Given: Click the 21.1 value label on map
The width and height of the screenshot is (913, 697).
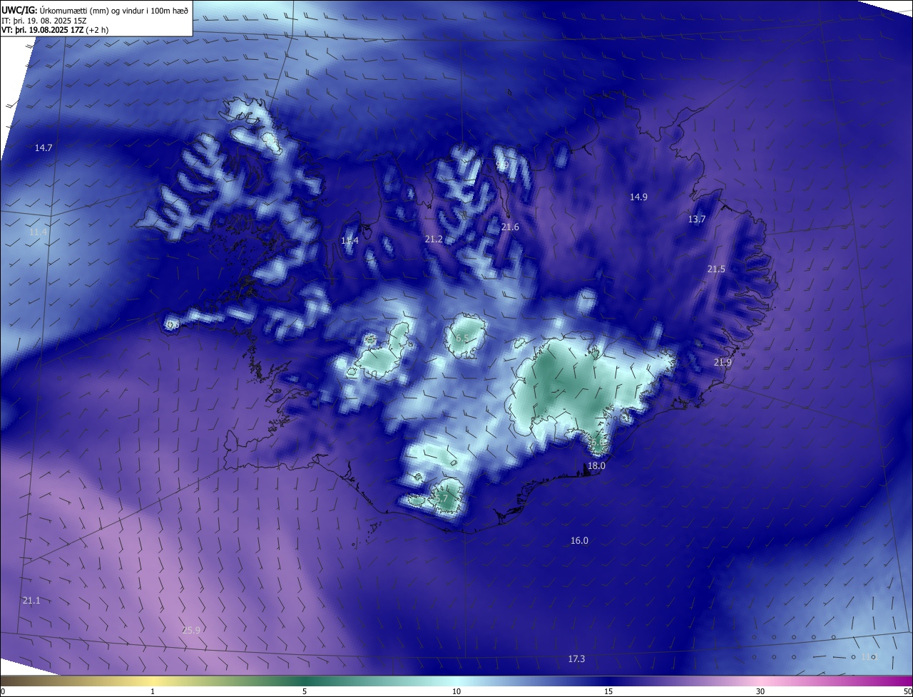Looking at the screenshot, I should [31, 601].
